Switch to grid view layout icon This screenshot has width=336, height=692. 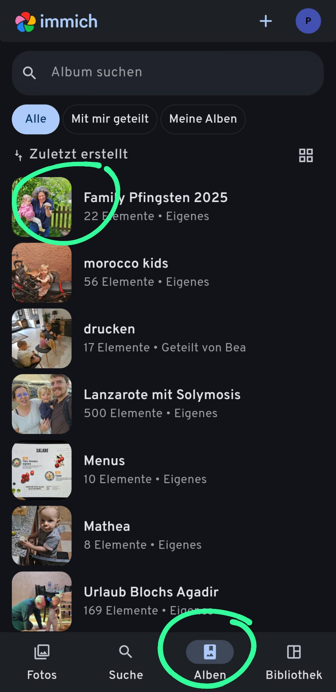click(306, 155)
